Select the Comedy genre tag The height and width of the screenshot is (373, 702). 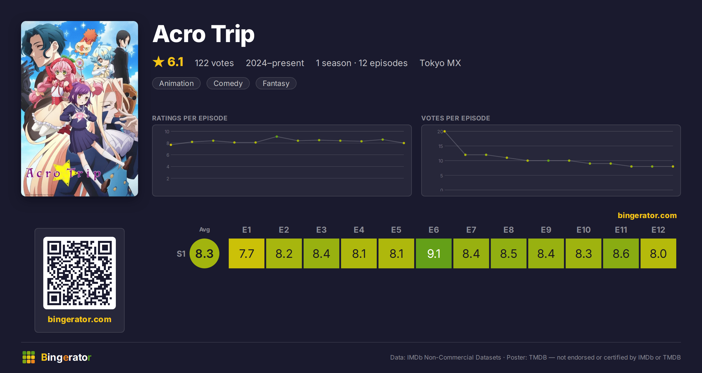pos(228,83)
